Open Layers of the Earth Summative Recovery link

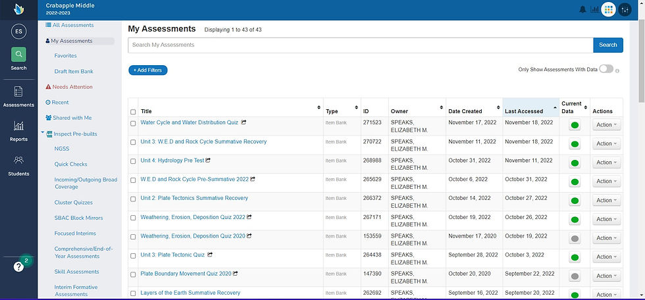coord(190,293)
